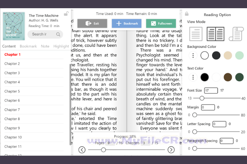Switch to the Bookmark tab
Viewport: 247px width, 164px height.
[x=28, y=46]
